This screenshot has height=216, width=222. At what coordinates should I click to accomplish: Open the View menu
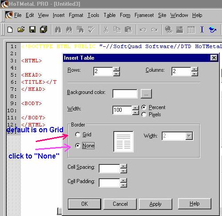click(43, 15)
